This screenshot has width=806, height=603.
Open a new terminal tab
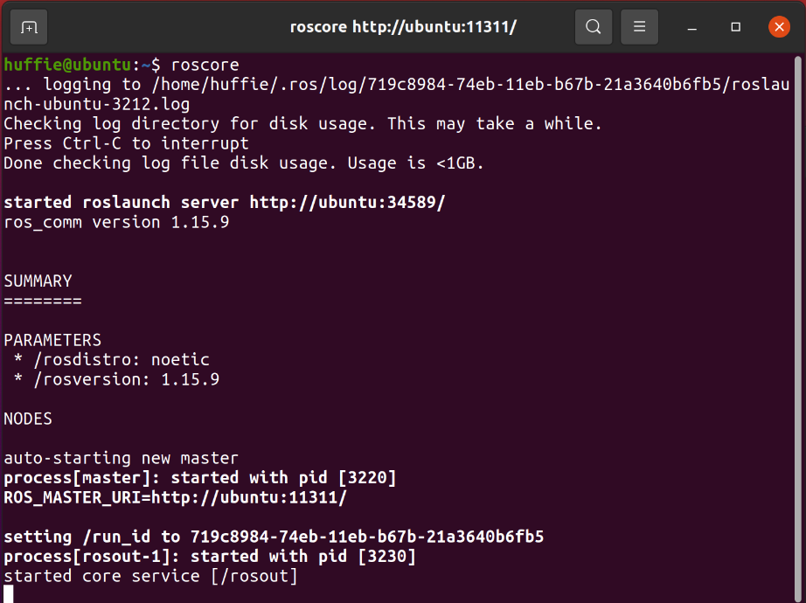tap(29, 27)
